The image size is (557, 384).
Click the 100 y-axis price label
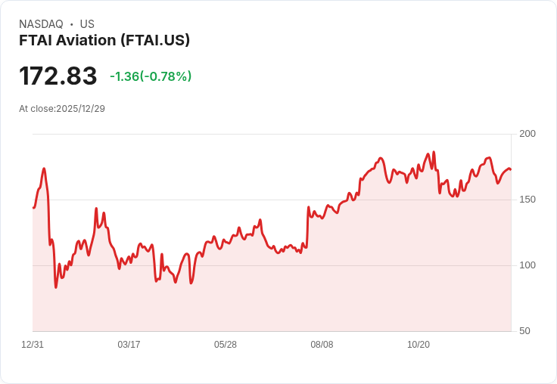coord(527,265)
